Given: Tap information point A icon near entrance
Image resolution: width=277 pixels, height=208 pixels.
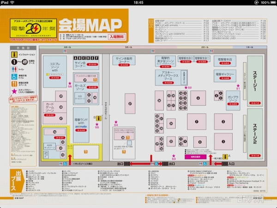Looking at the screenshot, I should click(225, 157).
